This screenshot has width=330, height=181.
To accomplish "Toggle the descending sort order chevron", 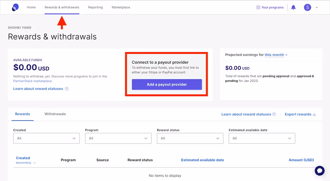I will [x=34, y=163].
